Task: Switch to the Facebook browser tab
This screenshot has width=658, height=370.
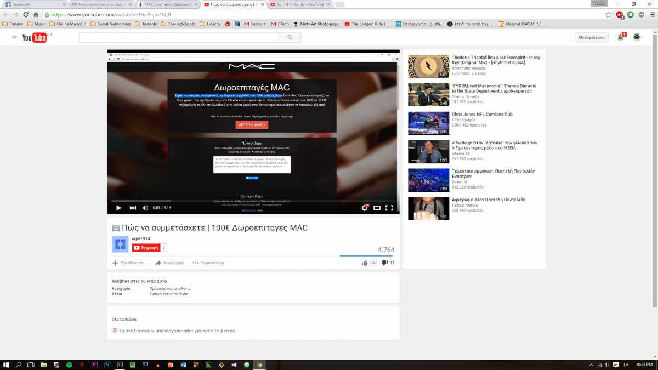Action: coord(33,4)
